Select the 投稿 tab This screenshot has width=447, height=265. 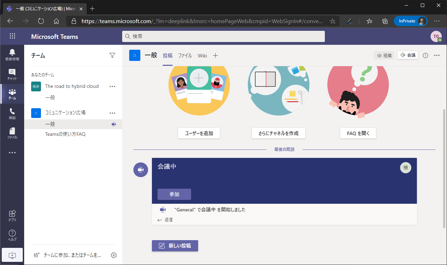[168, 55]
